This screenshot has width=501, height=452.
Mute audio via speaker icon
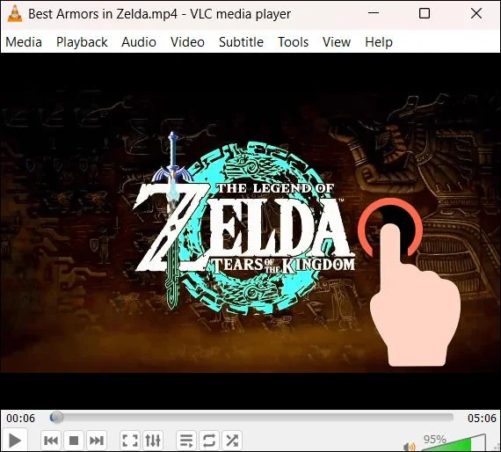tap(410, 446)
